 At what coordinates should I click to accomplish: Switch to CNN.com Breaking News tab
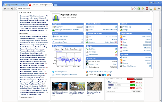pyautogui.click(x=40, y=5)
